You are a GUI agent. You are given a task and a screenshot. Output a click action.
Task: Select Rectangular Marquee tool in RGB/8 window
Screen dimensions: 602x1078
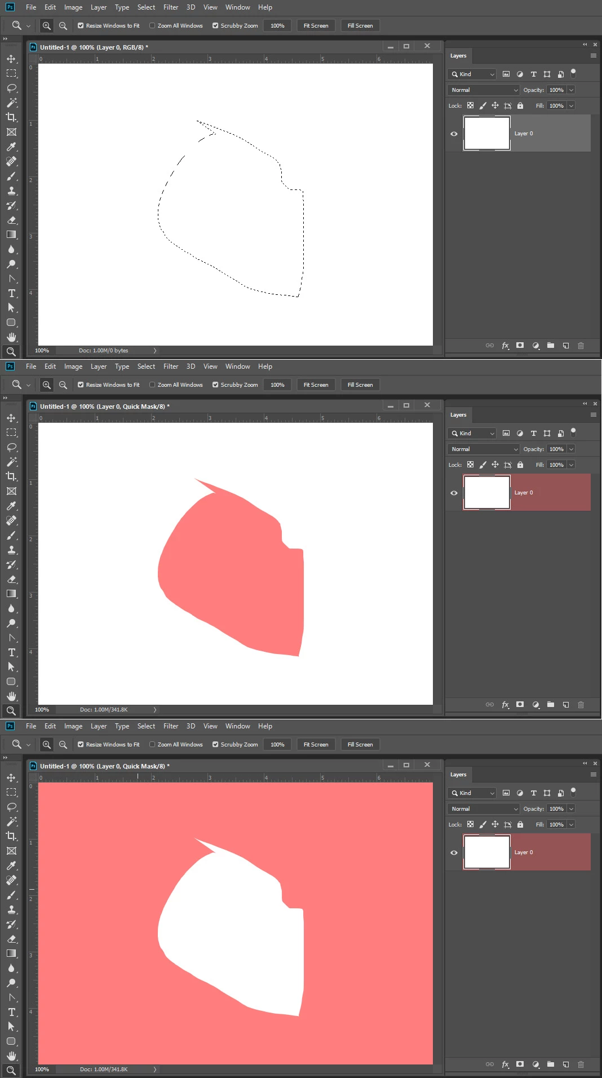11,73
